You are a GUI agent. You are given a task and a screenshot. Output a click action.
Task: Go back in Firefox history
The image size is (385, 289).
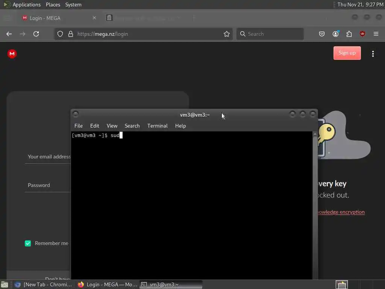(9, 34)
